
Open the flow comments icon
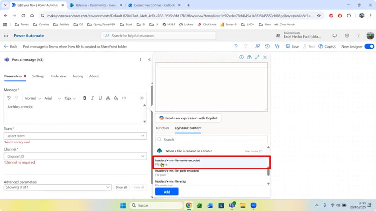pyautogui.click(x=258, y=46)
